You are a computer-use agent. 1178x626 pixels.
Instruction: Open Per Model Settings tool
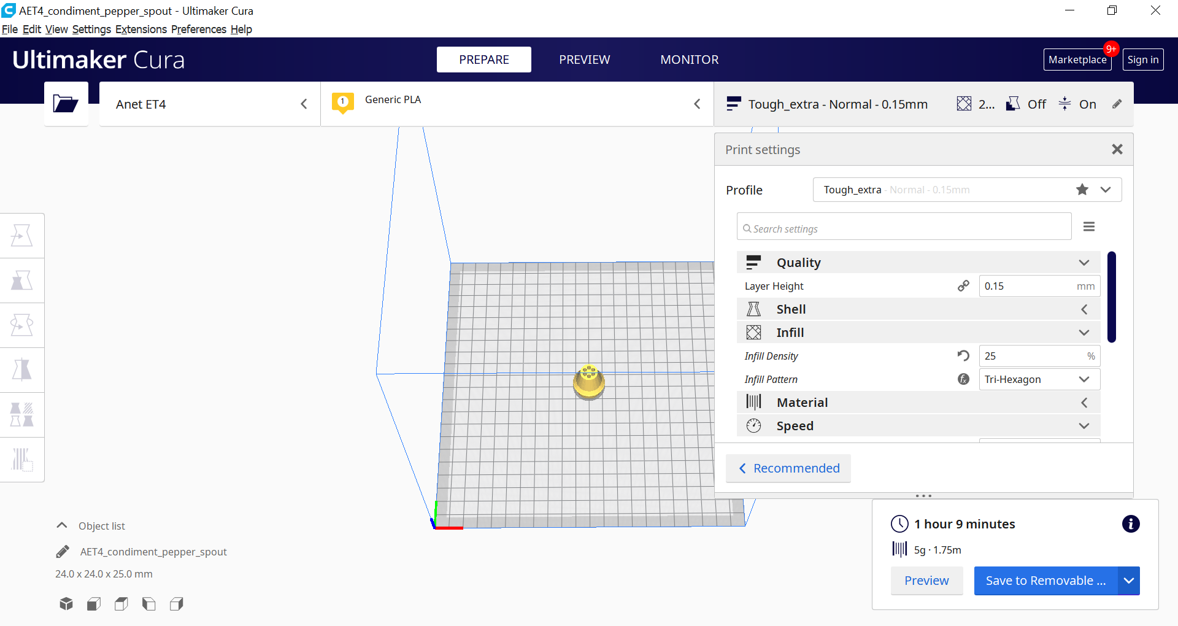[x=22, y=415]
